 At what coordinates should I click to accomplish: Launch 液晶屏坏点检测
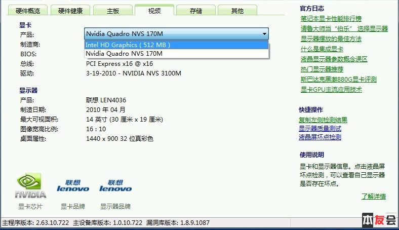click(320, 137)
